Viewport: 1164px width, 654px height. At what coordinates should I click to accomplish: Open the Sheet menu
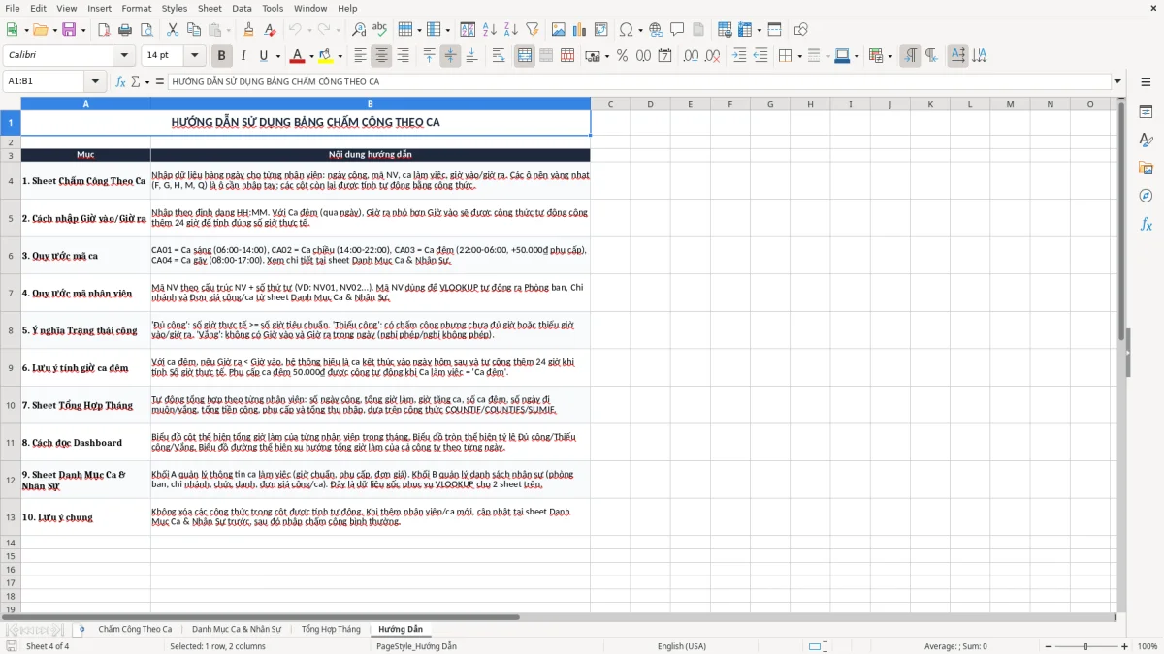click(210, 8)
